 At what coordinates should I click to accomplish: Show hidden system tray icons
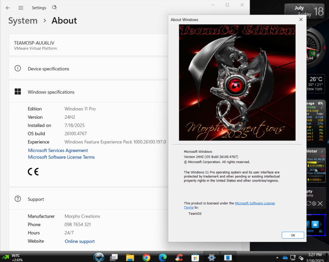point(277,257)
